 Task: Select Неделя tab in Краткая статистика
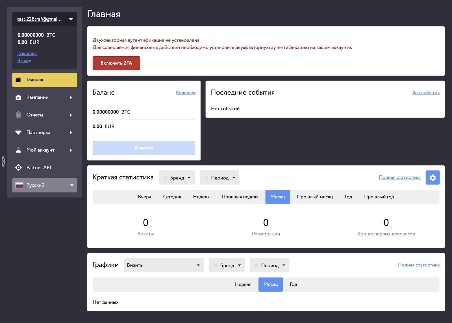[x=201, y=197]
